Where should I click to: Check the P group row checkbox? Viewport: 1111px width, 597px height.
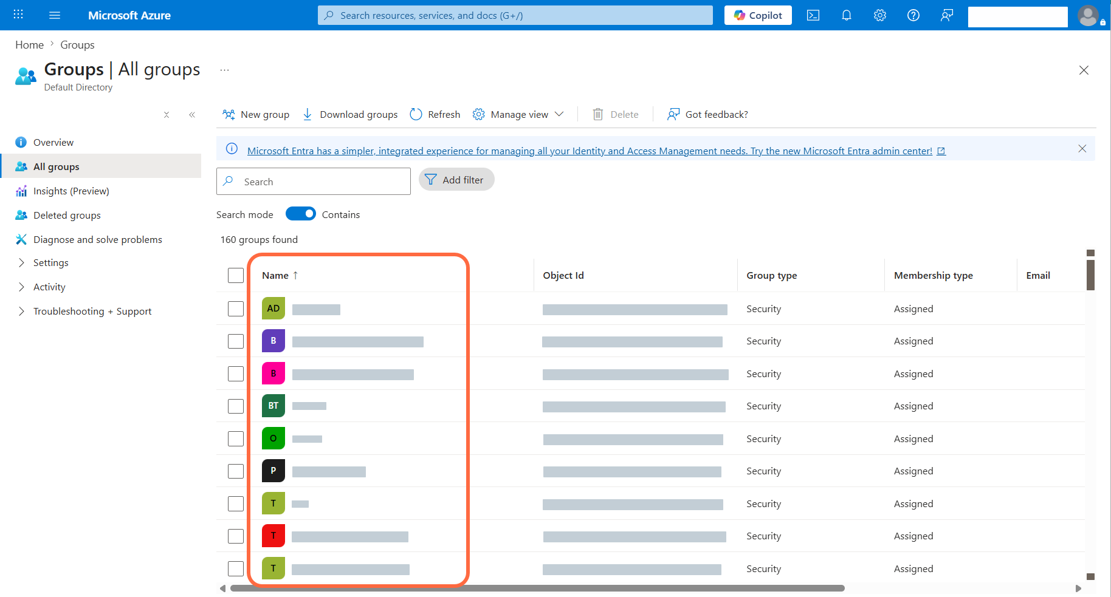[236, 471]
